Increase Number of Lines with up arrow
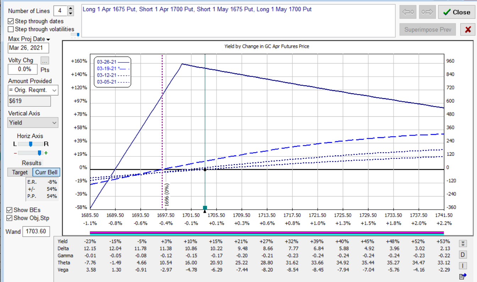The image size is (477, 282). click(x=70, y=8)
